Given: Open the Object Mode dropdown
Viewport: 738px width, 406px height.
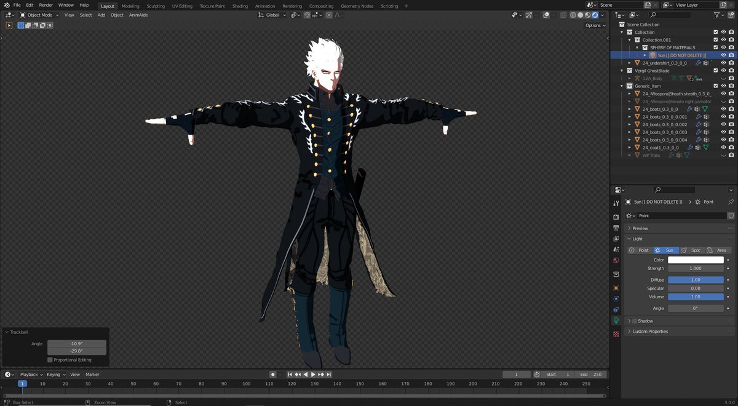Looking at the screenshot, I should click(40, 15).
